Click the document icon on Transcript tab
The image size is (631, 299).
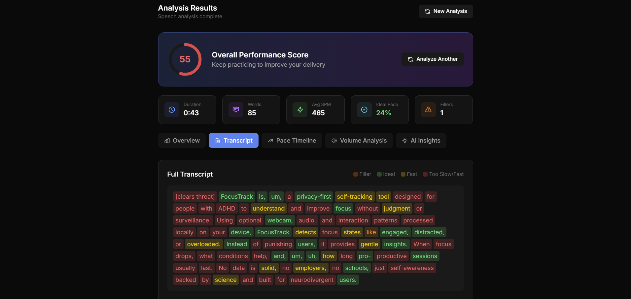[218, 141]
